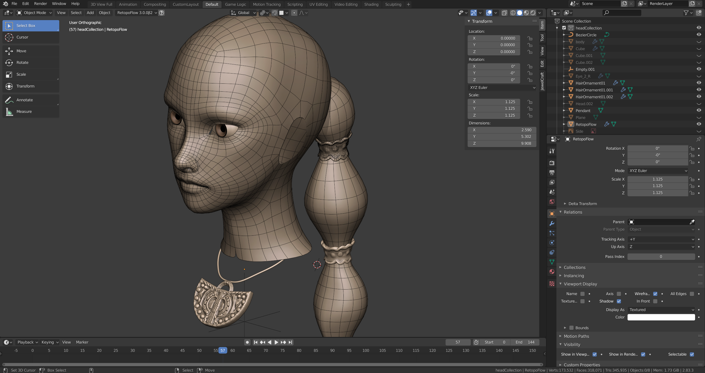The width and height of the screenshot is (705, 373).
Task: Open the viewport Add menu
Action: click(90, 13)
